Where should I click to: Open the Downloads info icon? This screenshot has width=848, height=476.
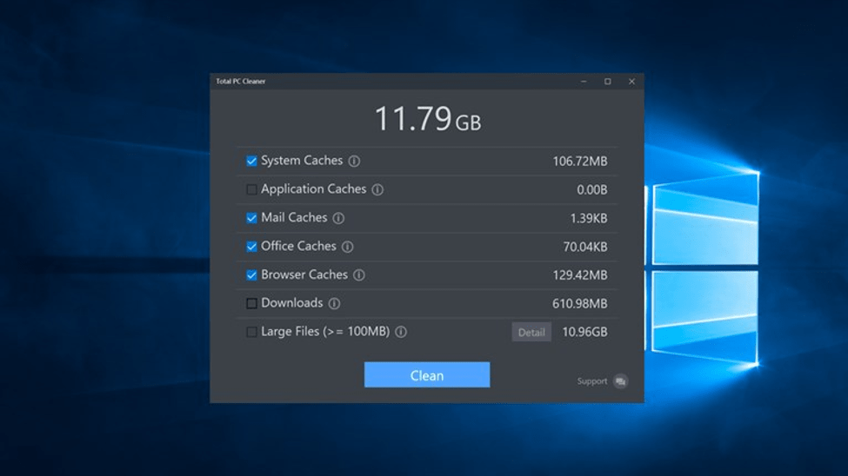[x=334, y=304]
